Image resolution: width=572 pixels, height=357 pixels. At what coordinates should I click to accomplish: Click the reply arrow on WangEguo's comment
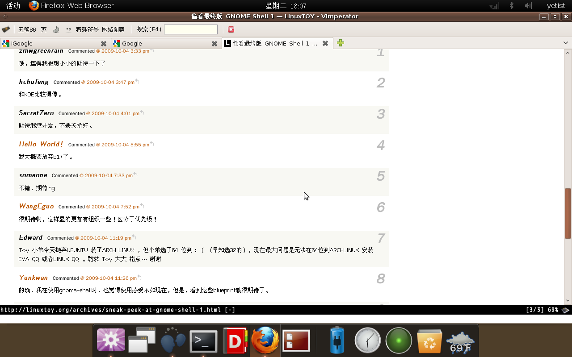click(x=142, y=206)
